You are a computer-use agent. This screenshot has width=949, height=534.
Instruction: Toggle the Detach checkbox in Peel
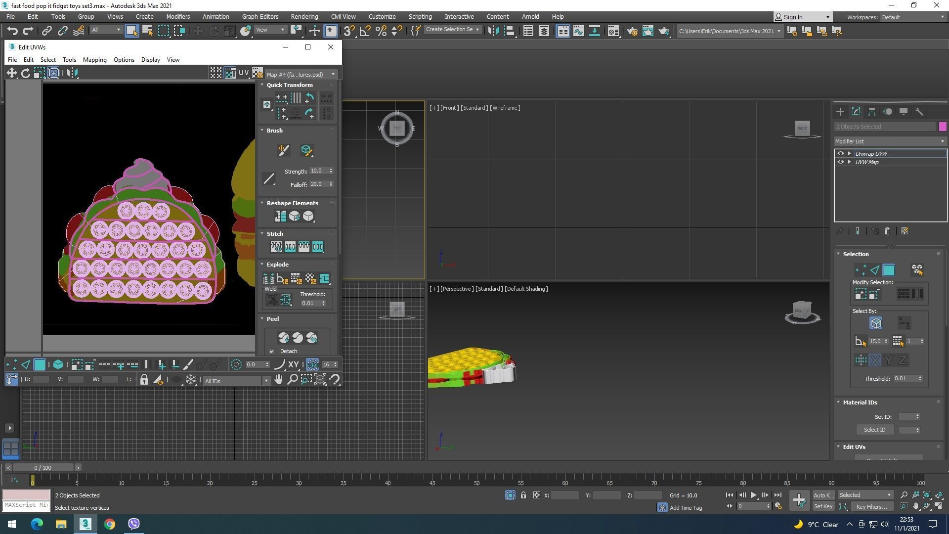(272, 352)
